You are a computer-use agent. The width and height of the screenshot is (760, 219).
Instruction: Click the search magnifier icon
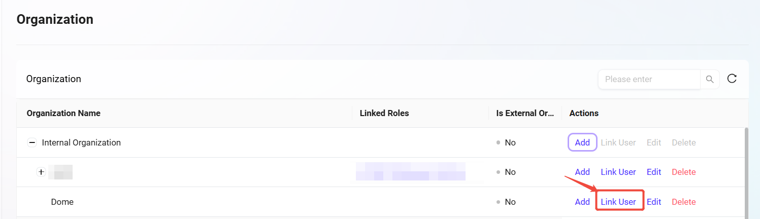[710, 79]
